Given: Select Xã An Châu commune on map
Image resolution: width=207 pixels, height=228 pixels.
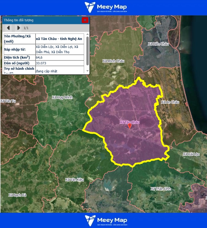Looking at the screenshot, I should (x=170, y=102).
